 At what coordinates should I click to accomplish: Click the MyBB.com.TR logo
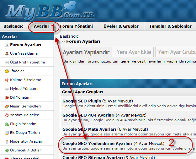click(x=49, y=11)
